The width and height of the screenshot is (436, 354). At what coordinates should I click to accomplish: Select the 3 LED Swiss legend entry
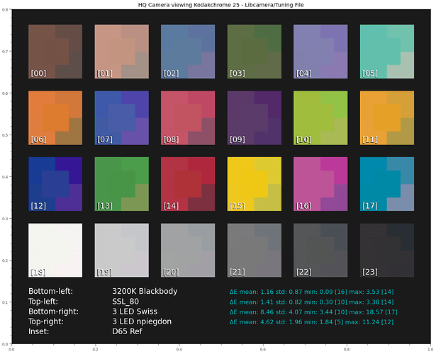139,311
